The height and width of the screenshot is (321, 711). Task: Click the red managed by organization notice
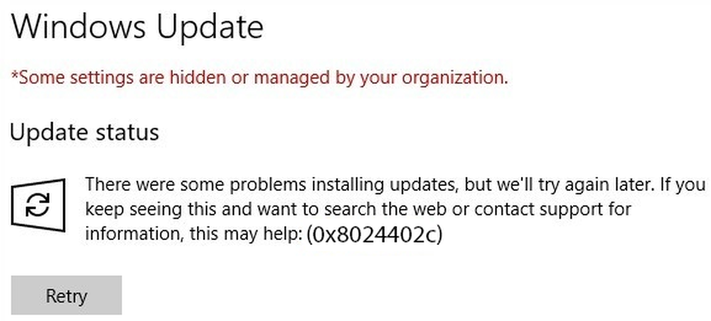pos(260,78)
